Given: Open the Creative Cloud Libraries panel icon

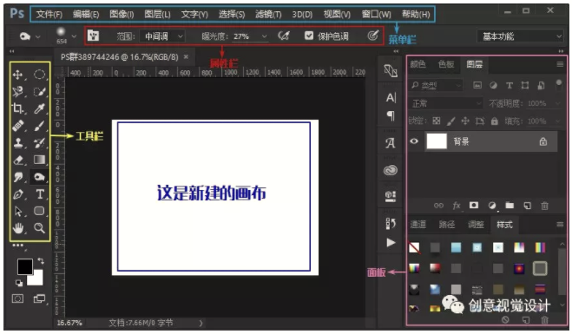Looking at the screenshot, I should coord(391,170).
